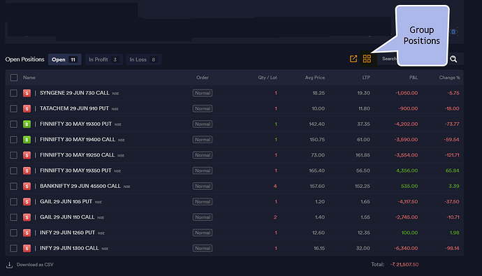Click the Download as CSV link

tap(35, 265)
